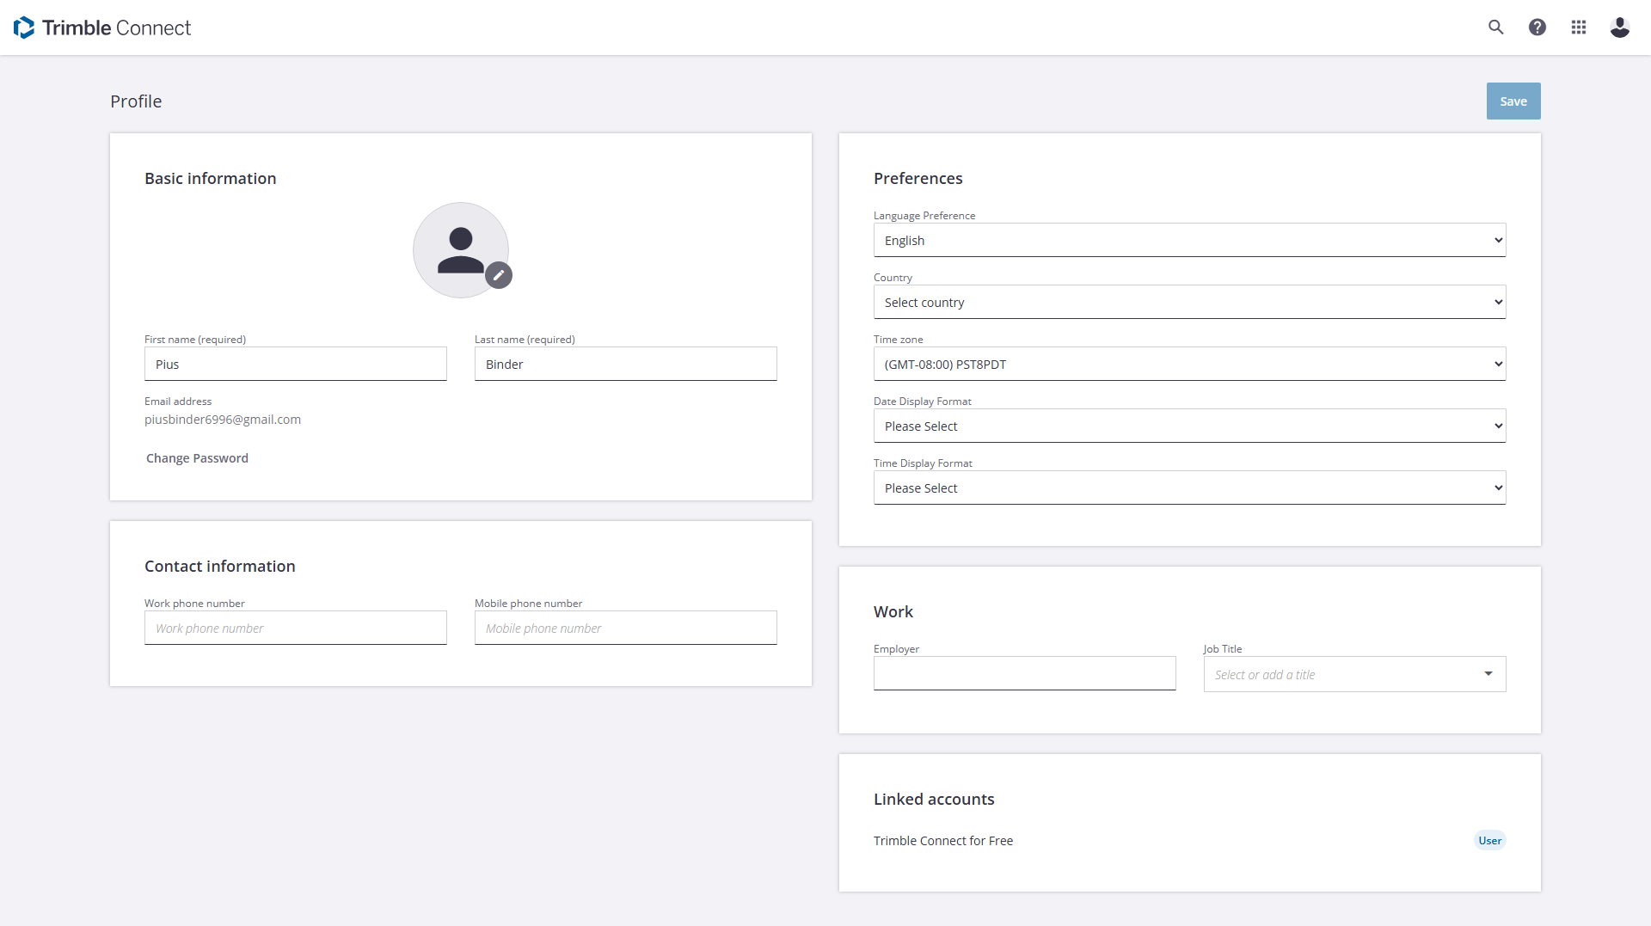Screen dimensions: 1651x926
Task: Click the Change Password link
Action: pos(197,458)
